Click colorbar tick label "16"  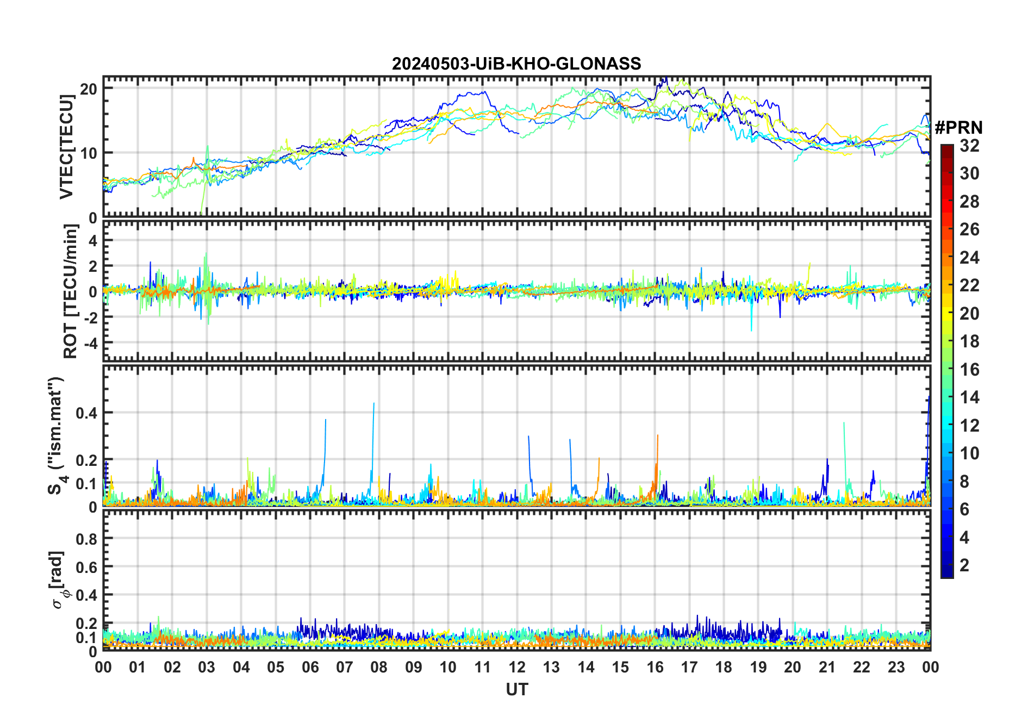click(969, 370)
